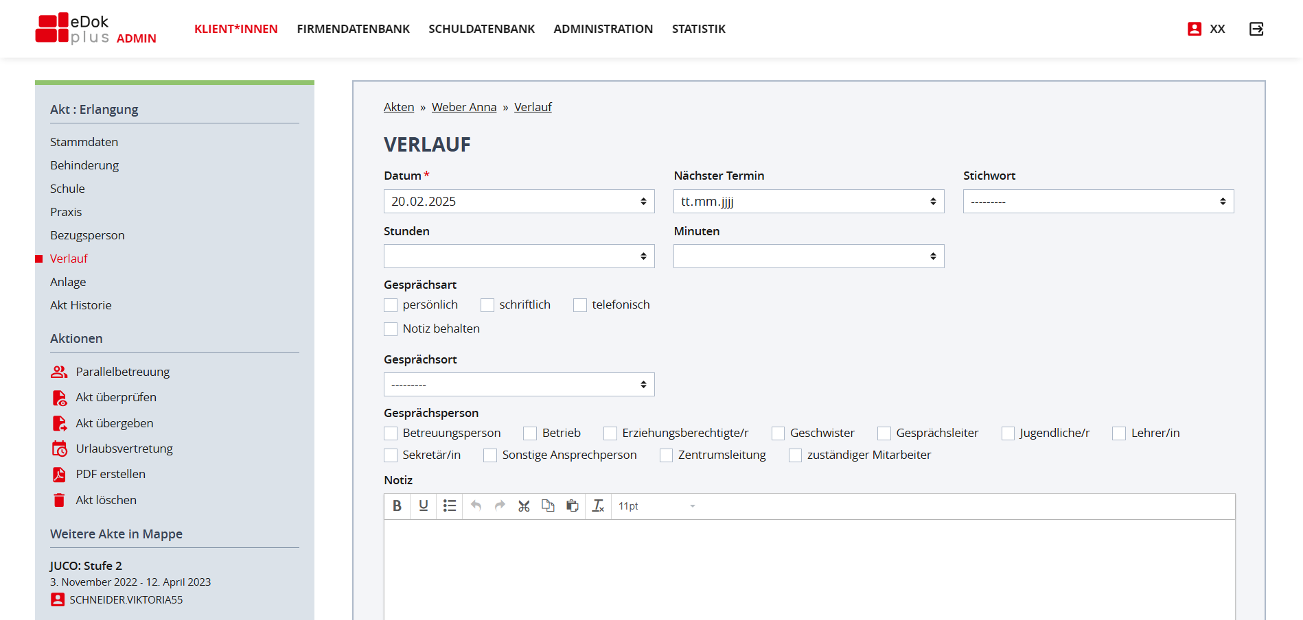Click the clear formatting icon
The height and width of the screenshot is (620, 1303).
[x=598, y=506]
